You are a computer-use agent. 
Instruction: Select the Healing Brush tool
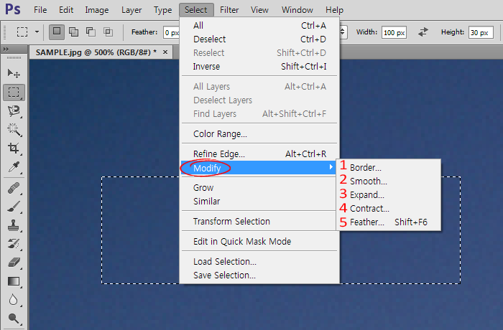pos(14,189)
